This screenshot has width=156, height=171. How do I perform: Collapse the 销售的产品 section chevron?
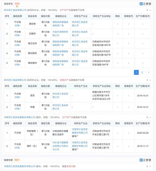click(150, 80)
